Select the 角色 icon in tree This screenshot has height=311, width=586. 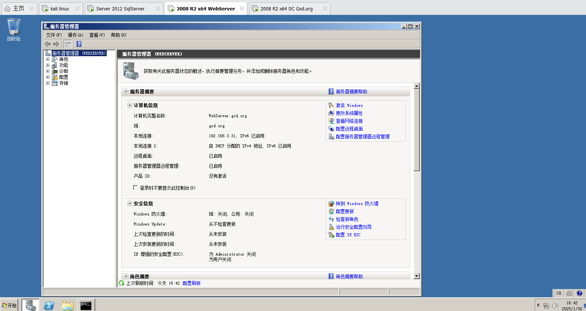[55, 59]
